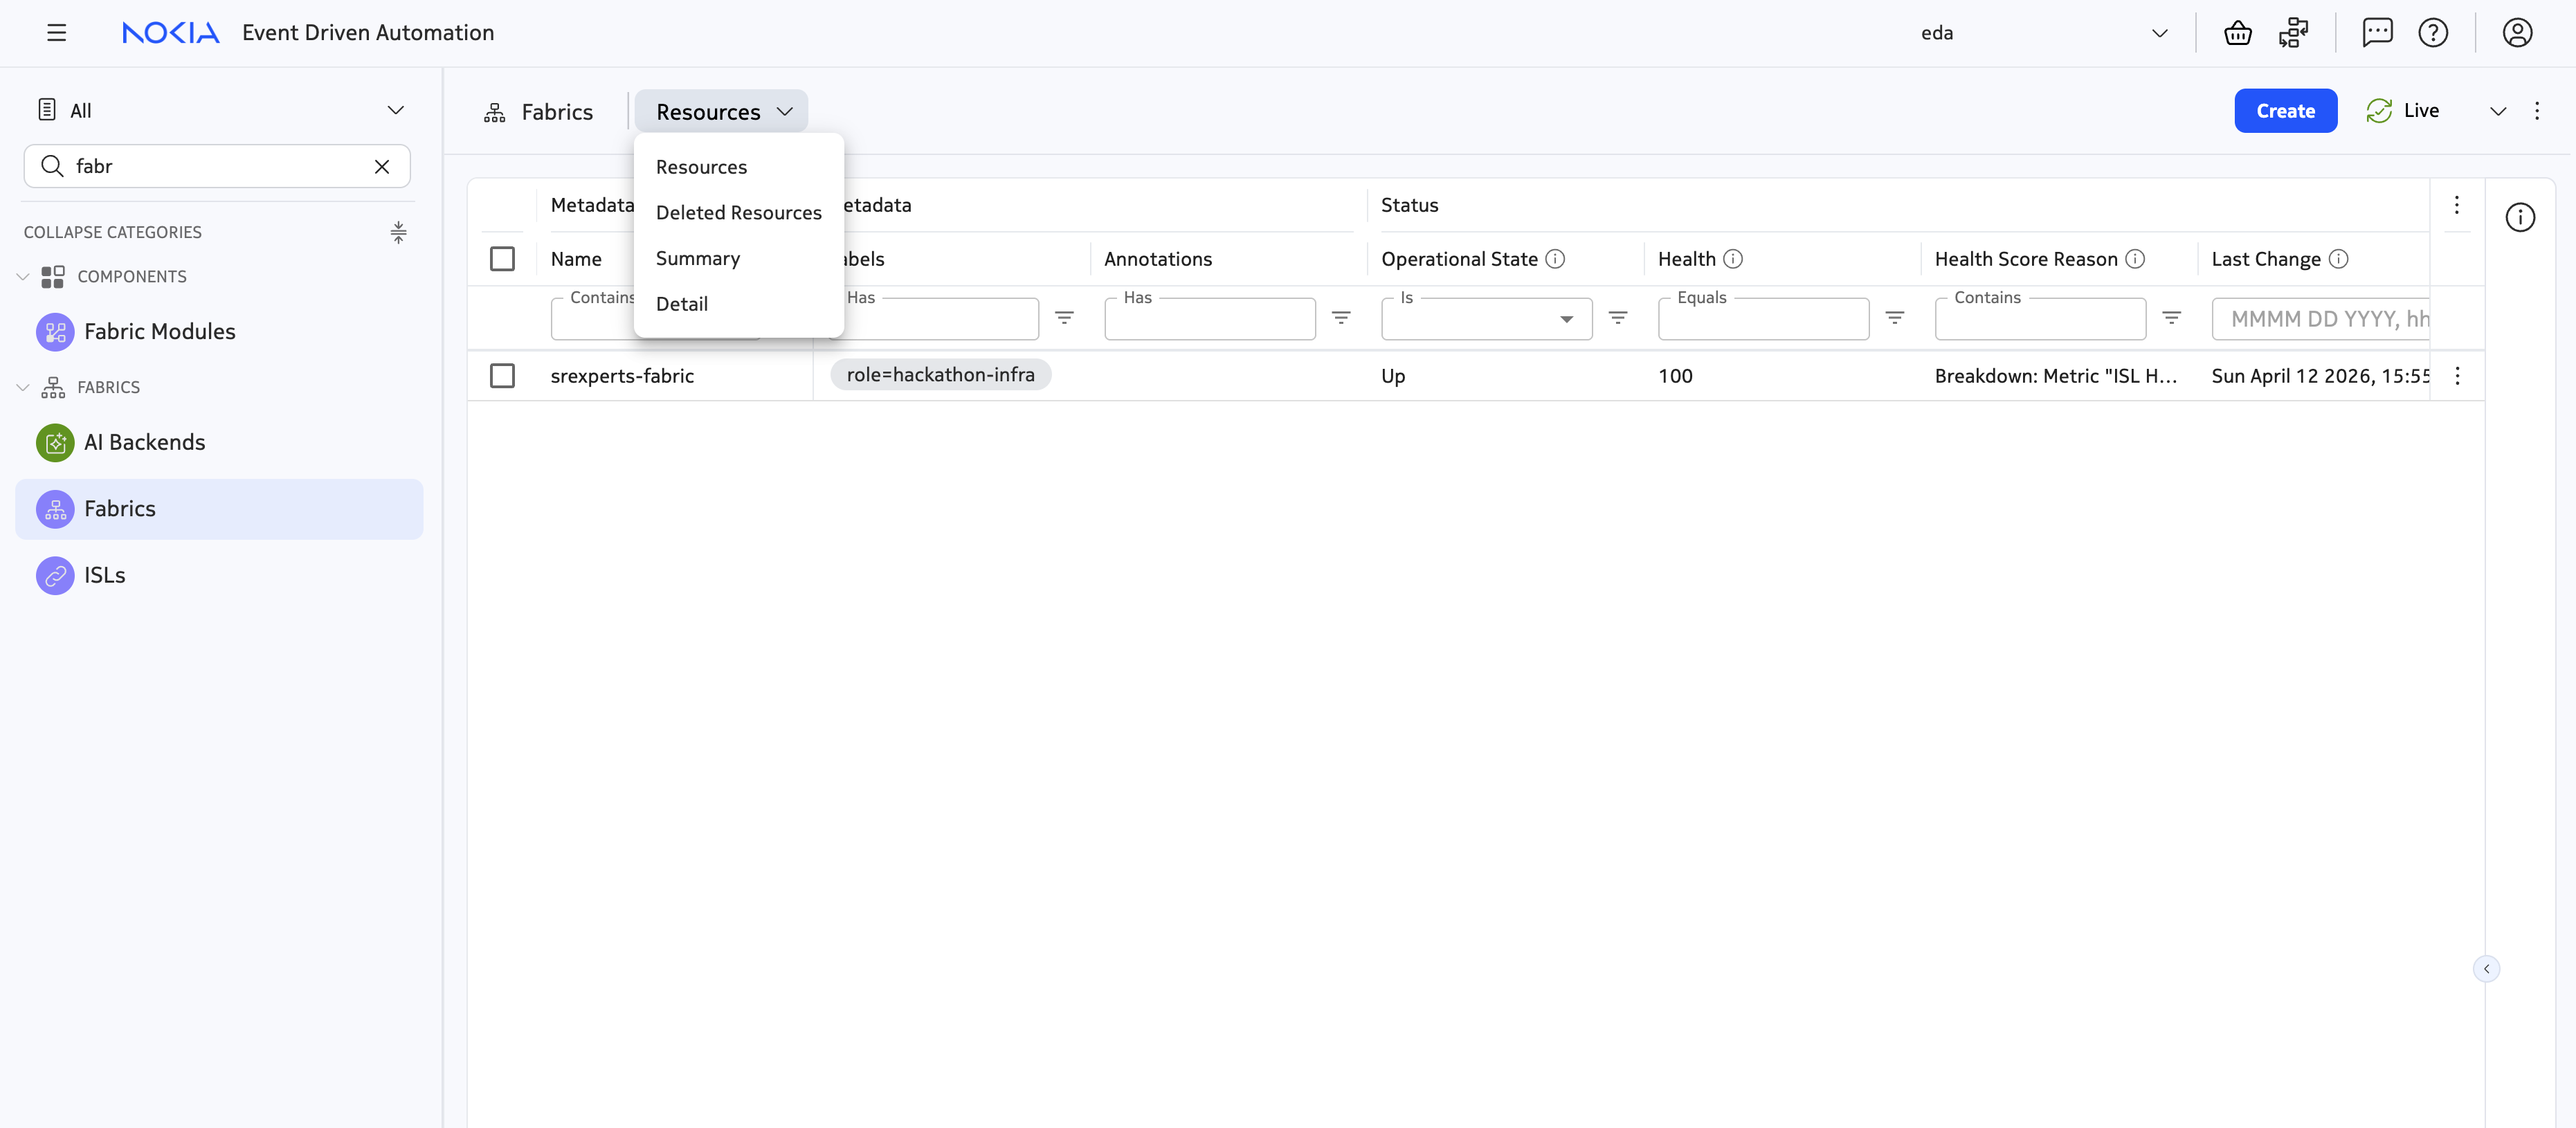Screen dimensions: 2576x1128
Task: Open the user profile icon
Action: (x=2517, y=33)
